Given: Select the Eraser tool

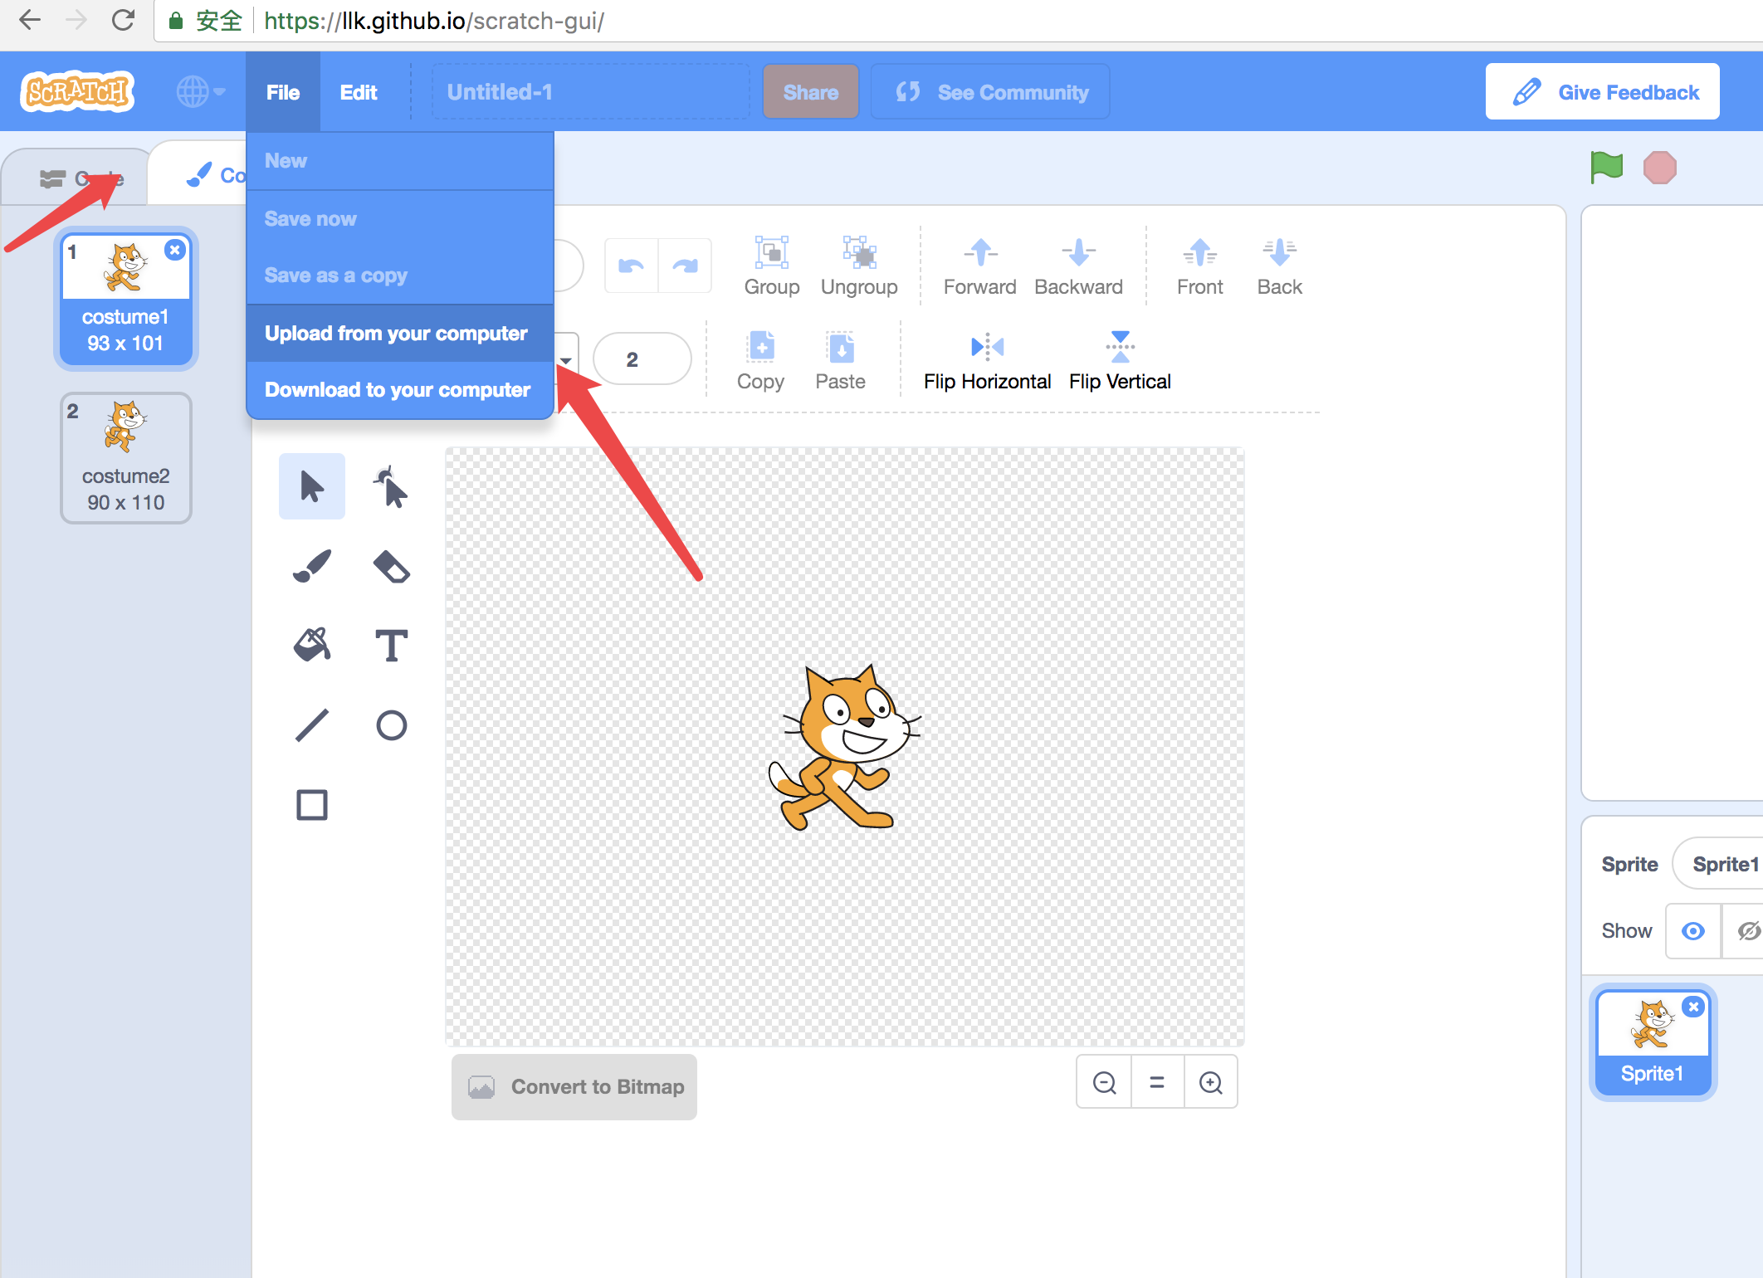Looking at the screenshot, I should [x=391, y=566].
